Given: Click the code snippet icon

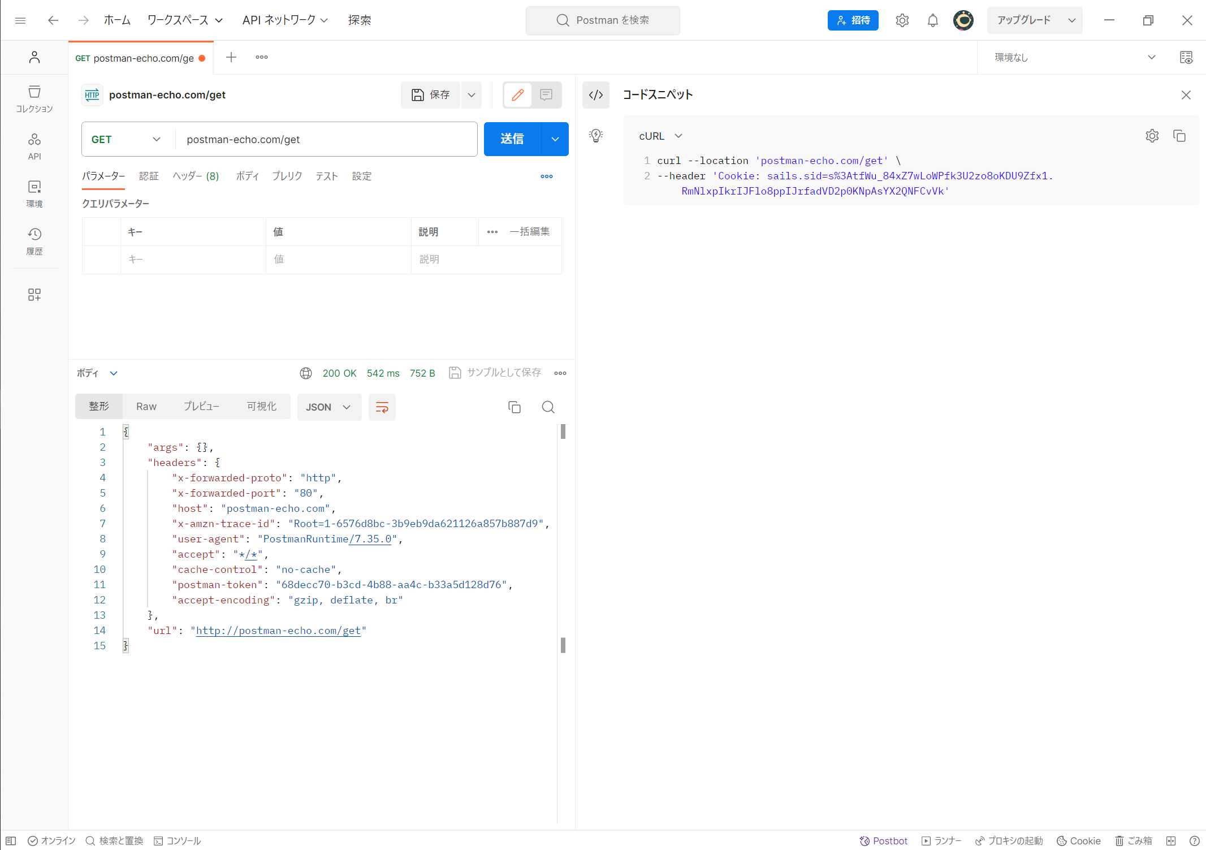Looking at the screenshot, I should click(x=596, y=95).
